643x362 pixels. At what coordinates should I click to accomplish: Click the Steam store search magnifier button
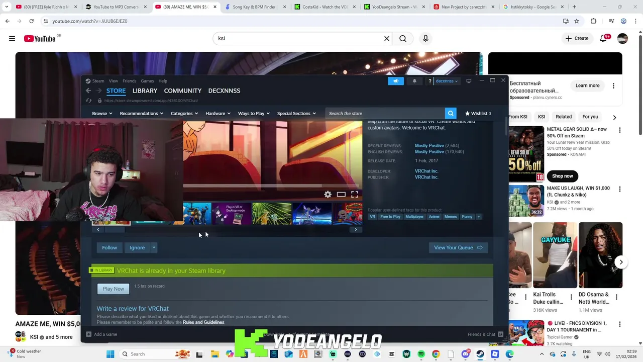451,113
